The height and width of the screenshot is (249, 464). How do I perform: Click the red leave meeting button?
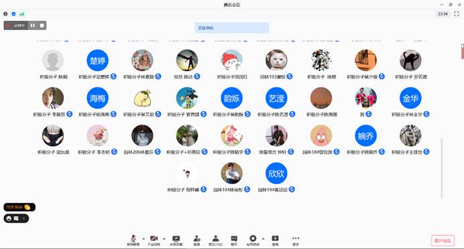[443, 241]
